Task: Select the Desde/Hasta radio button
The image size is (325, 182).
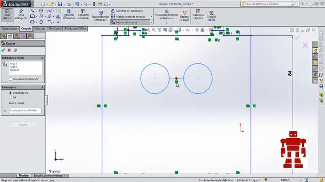Action: pos(10,93)
